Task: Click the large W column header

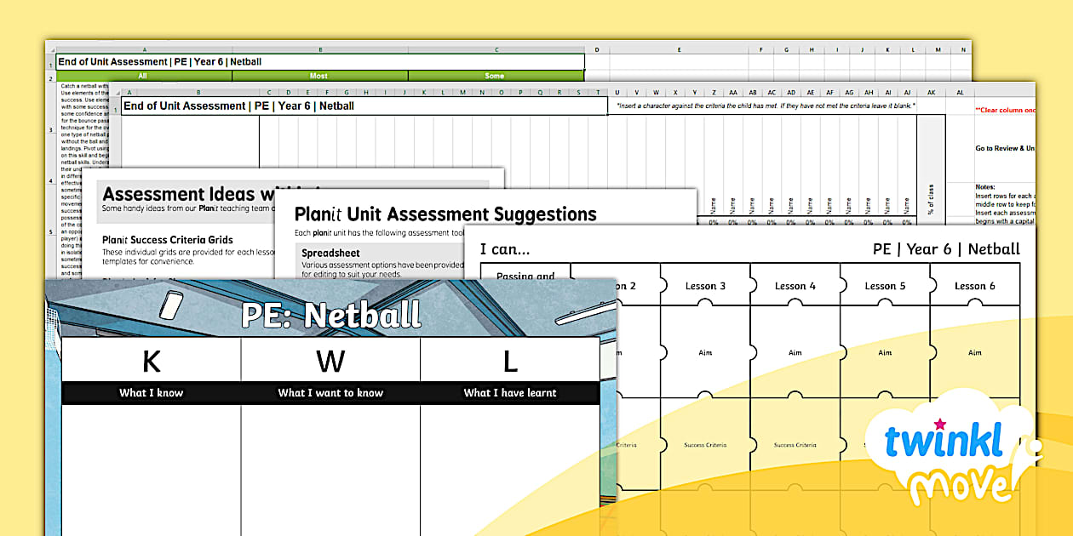Action: pyautogui.click(x=330, y=362)
